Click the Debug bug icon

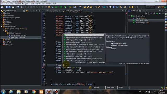click(56, 7)
